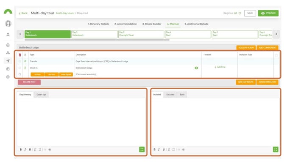Click the Add Destination button

[267, 82]
